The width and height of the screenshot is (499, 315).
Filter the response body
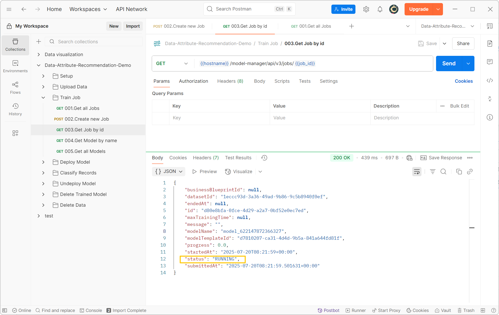coord(433,172)
